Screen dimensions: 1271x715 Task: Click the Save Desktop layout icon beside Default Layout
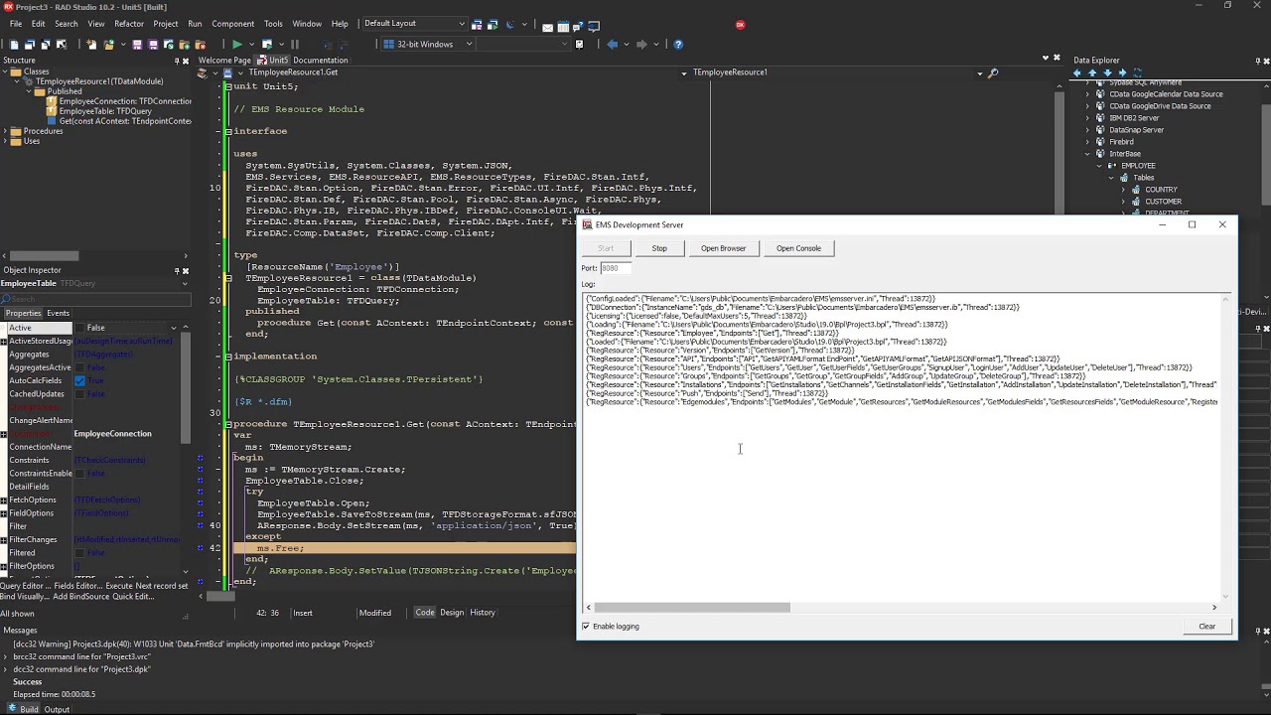pyautogui.click(x=477, y=25)
